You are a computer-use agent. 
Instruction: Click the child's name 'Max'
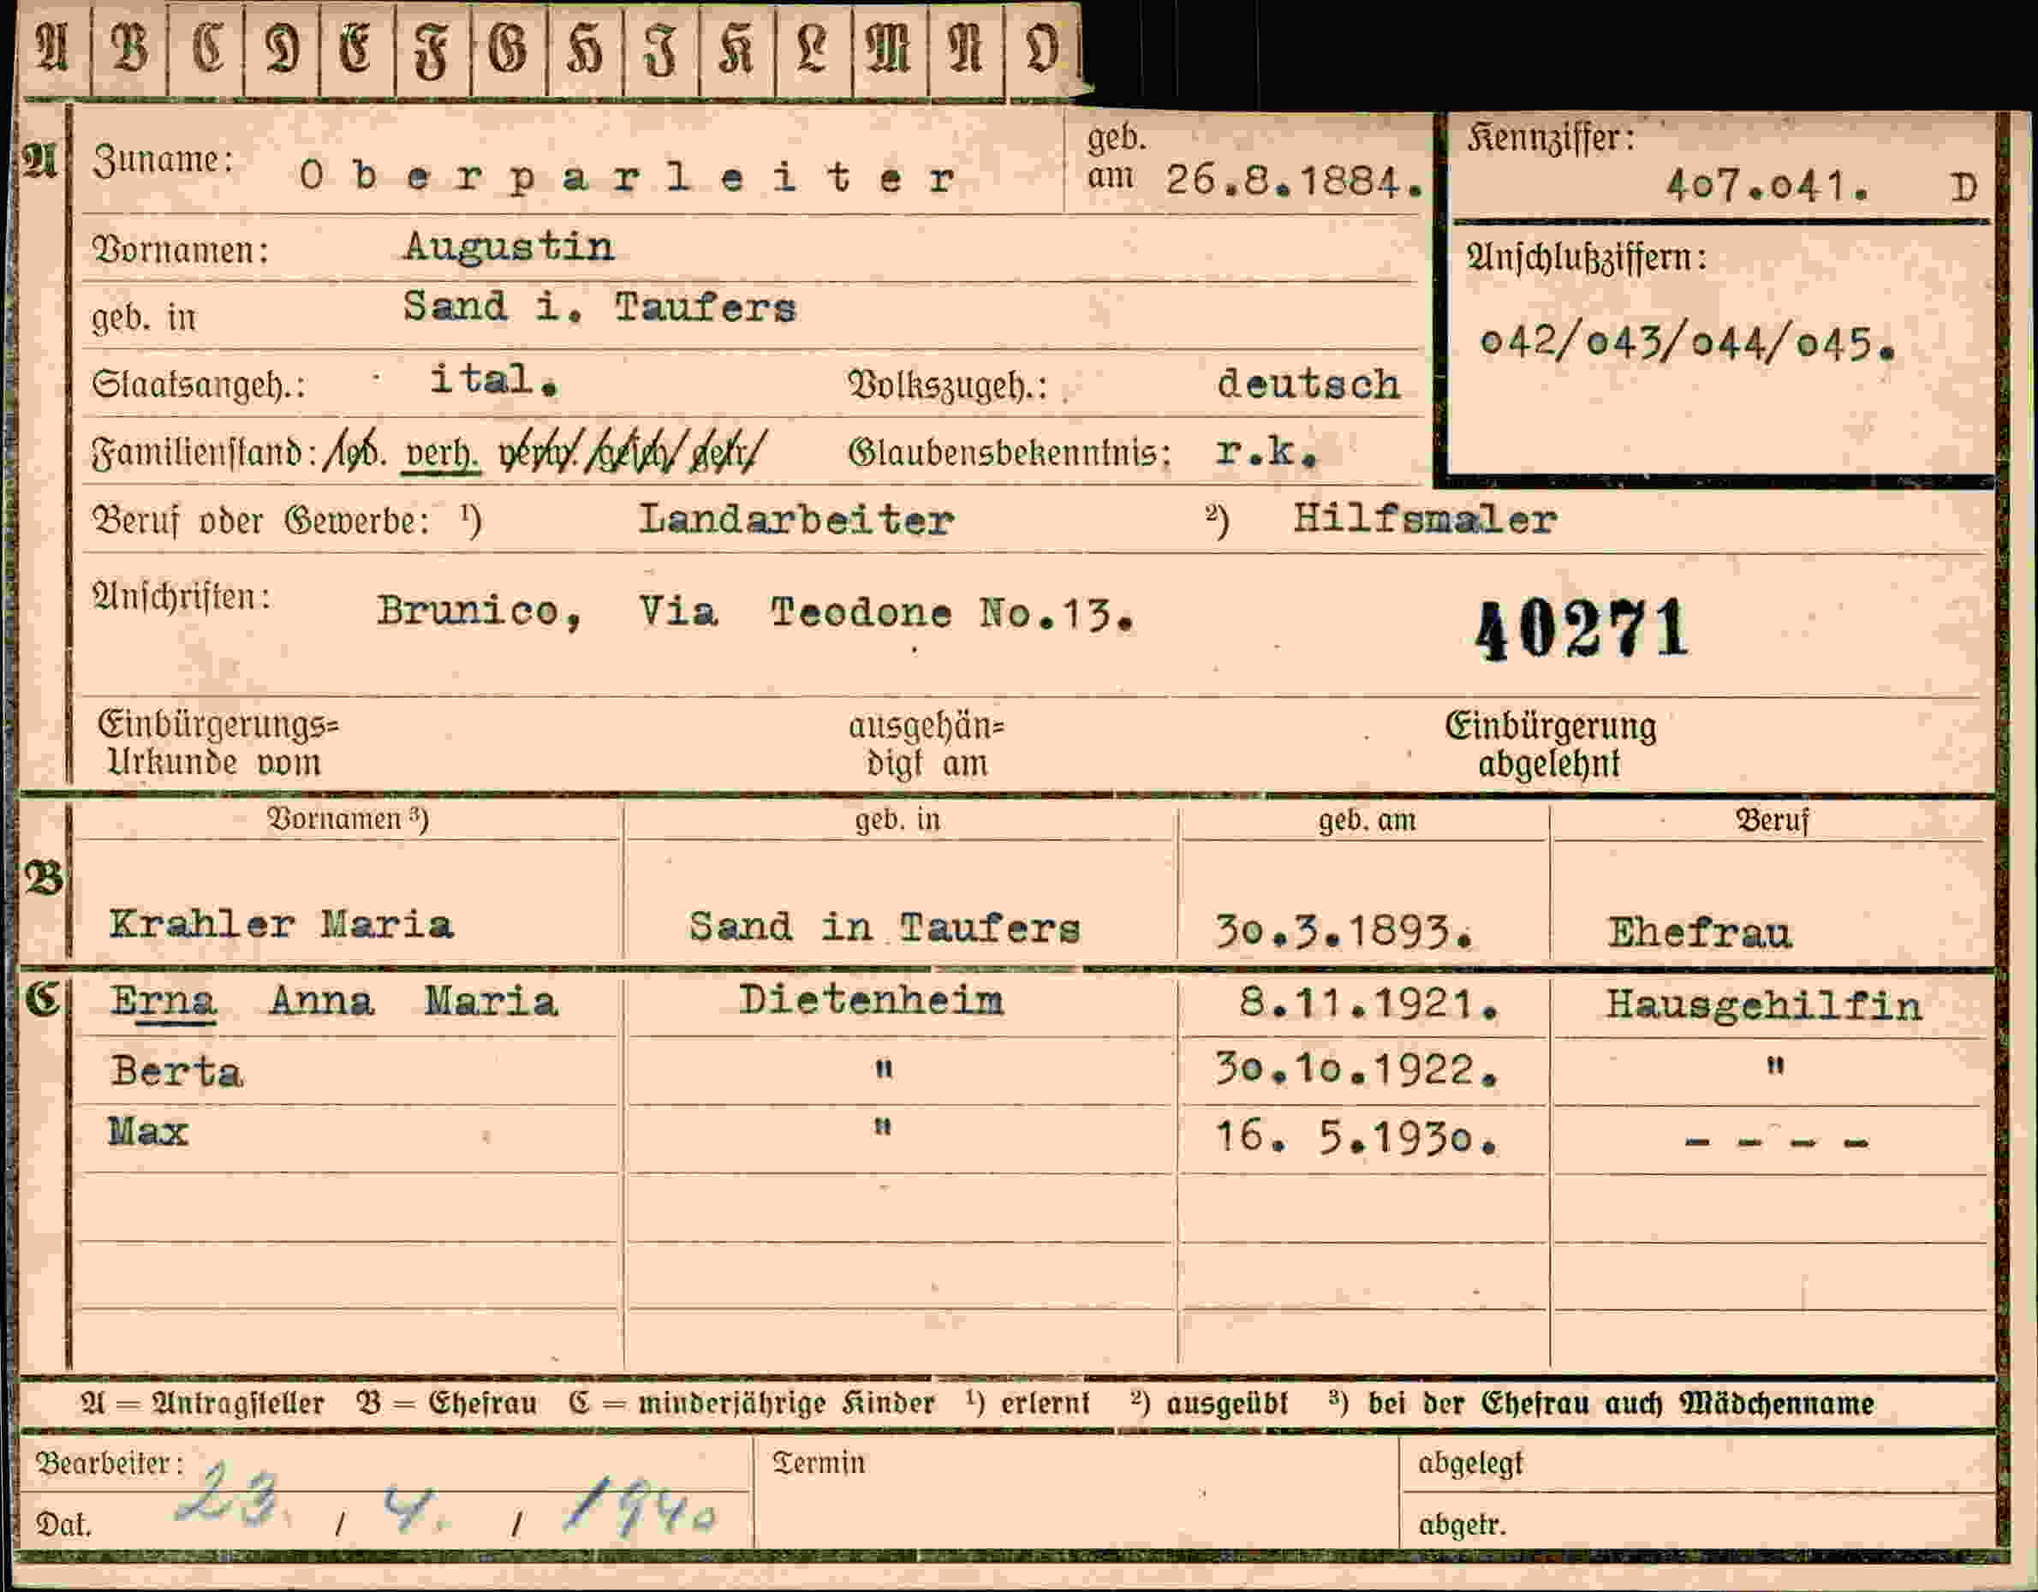148,1132
